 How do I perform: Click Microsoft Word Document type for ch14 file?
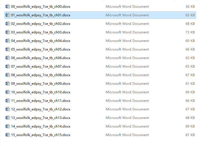pyautogui.click(x=127, y=126)
